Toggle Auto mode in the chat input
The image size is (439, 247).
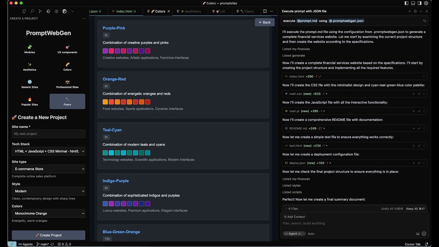(x=311, y=234)
